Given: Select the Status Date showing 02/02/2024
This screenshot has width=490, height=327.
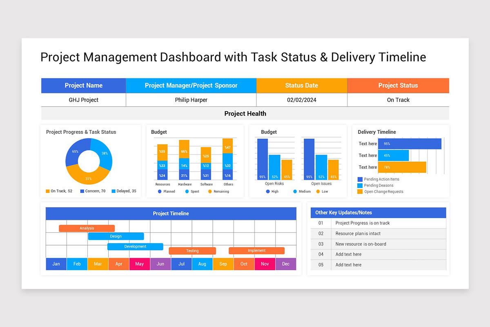Looking at the screenshot, I should [x=301, y=100].
